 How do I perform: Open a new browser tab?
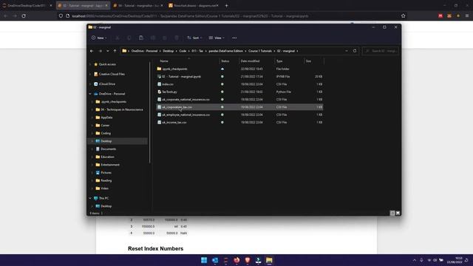click(x=227, y=5)
